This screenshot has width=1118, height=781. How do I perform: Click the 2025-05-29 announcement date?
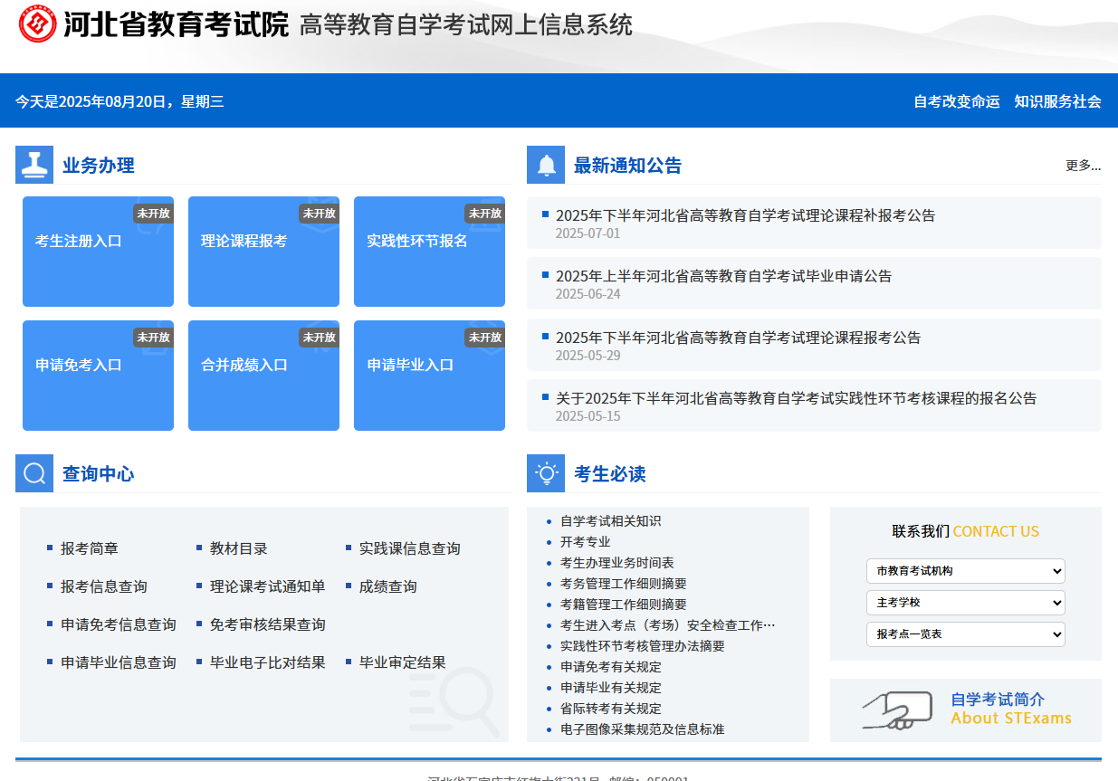(x=588, y=356)
